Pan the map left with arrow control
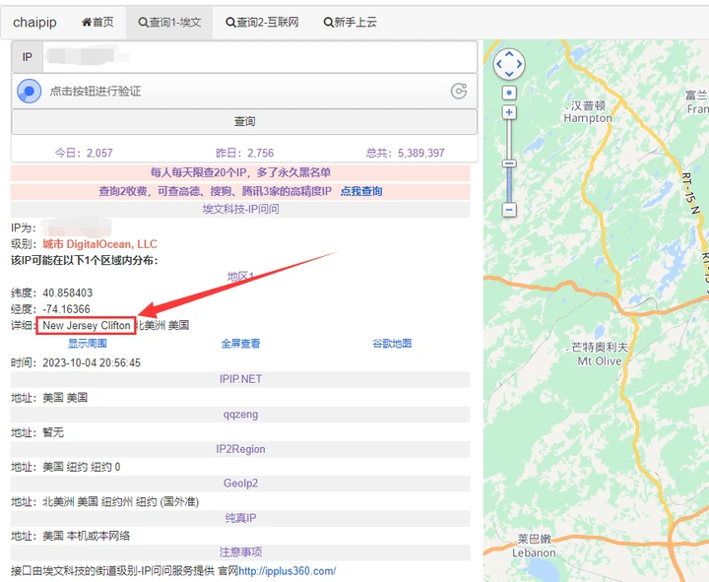709x582 pixels. pos(499,64)
